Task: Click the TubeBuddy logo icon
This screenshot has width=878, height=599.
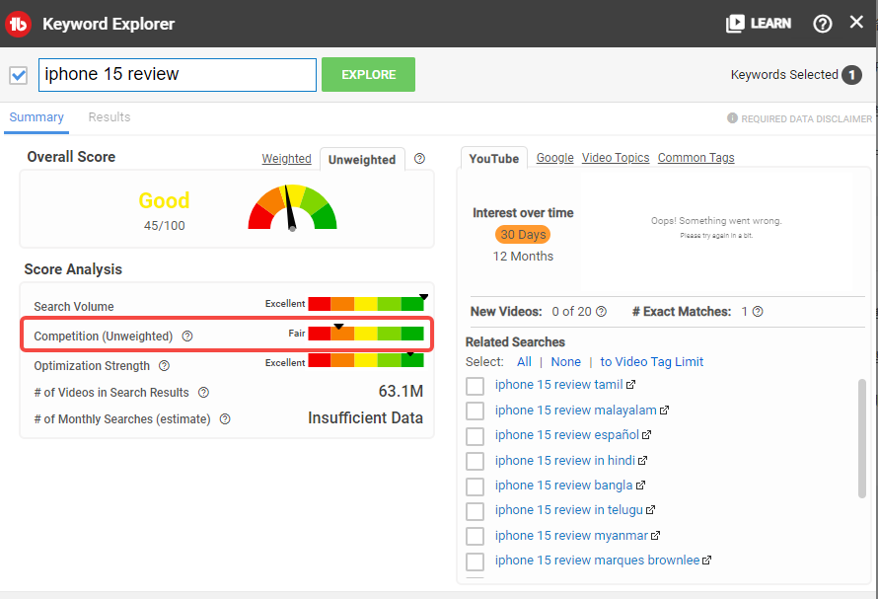Action: [18, 24]
